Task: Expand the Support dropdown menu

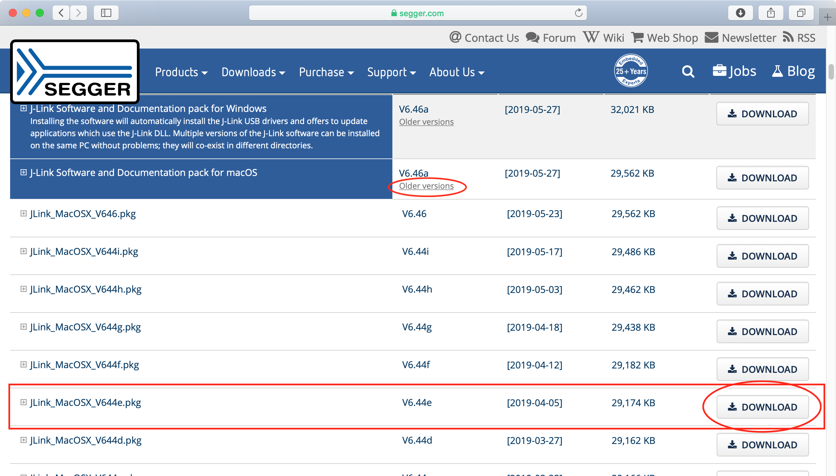Action: 392,72
